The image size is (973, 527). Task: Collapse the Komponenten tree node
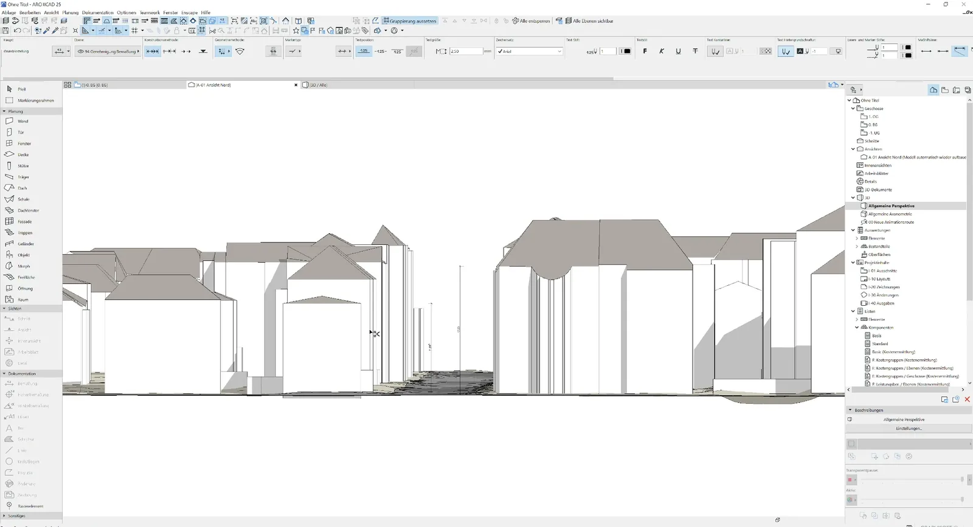click(x=857, y=327)
